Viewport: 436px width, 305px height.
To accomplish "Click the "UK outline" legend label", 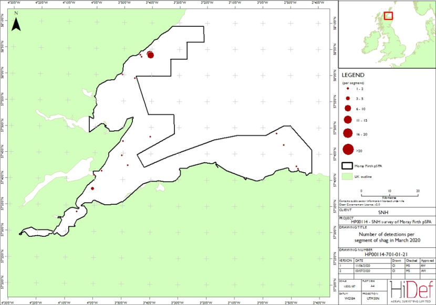I will [363, 177].
